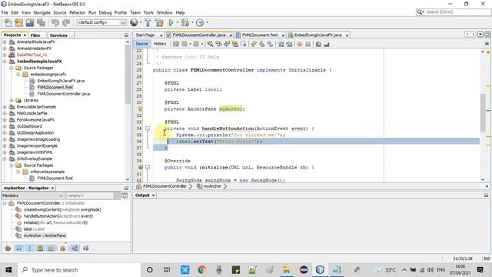Switch to the Services tab

pyautogui.click(x=58, y=35)
